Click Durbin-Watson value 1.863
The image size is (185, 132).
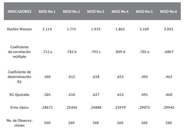120,29
